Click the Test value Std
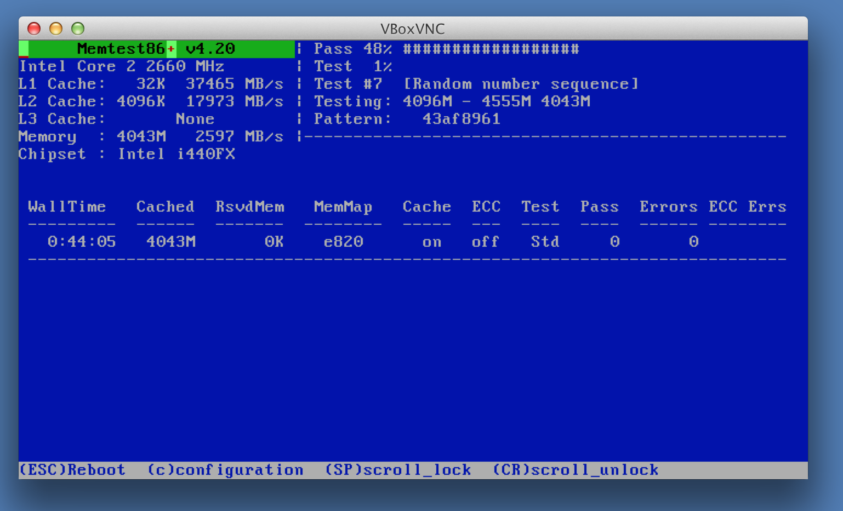Viewport: 843px width, 511px height. (545, 242)
